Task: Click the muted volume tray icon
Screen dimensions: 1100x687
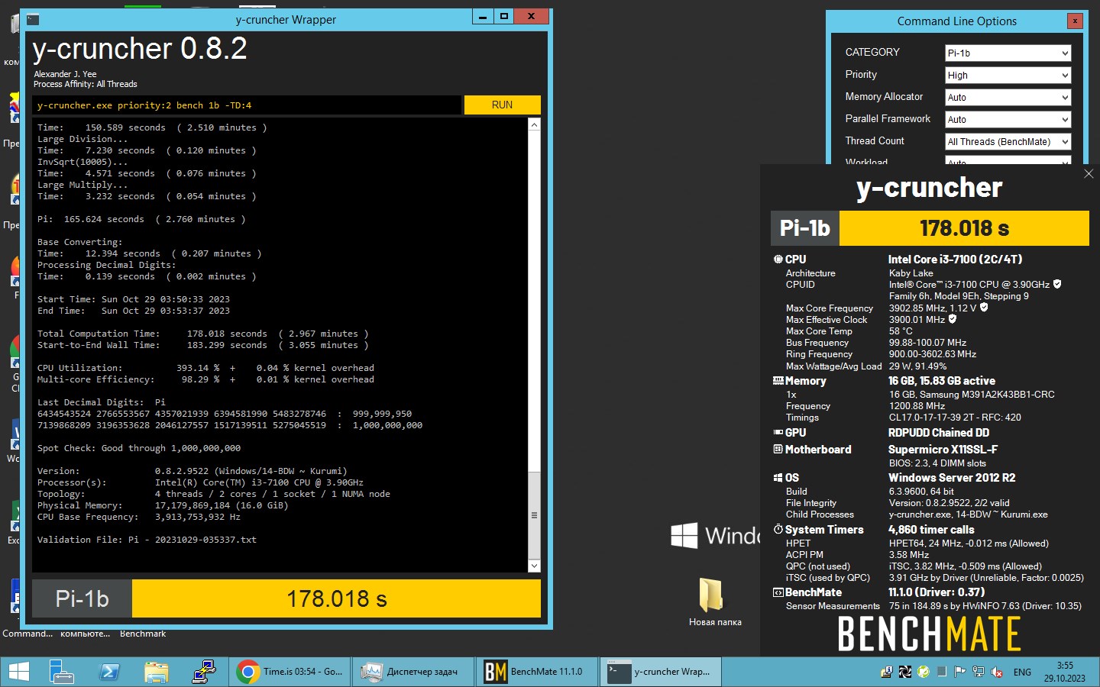Action: (x=997, y=672)
